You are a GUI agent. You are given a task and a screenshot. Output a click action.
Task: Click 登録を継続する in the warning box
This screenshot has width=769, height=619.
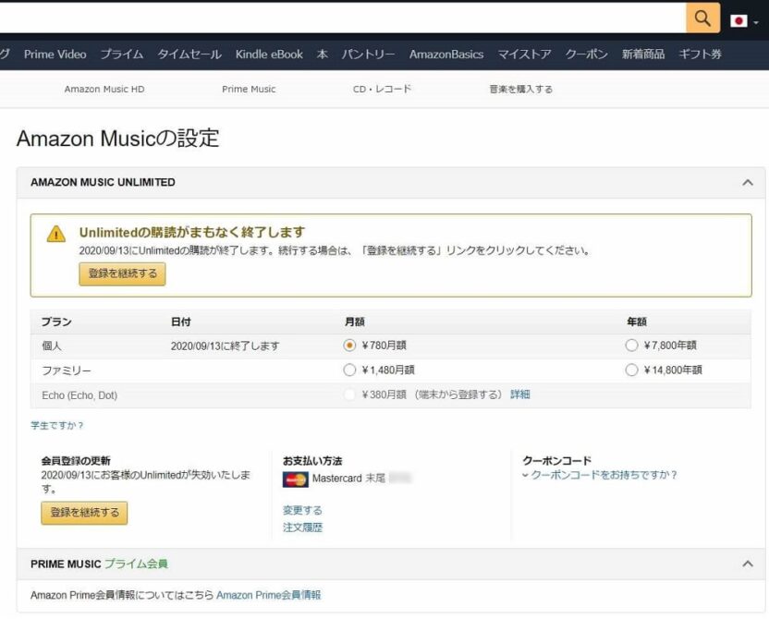(123, 274)
